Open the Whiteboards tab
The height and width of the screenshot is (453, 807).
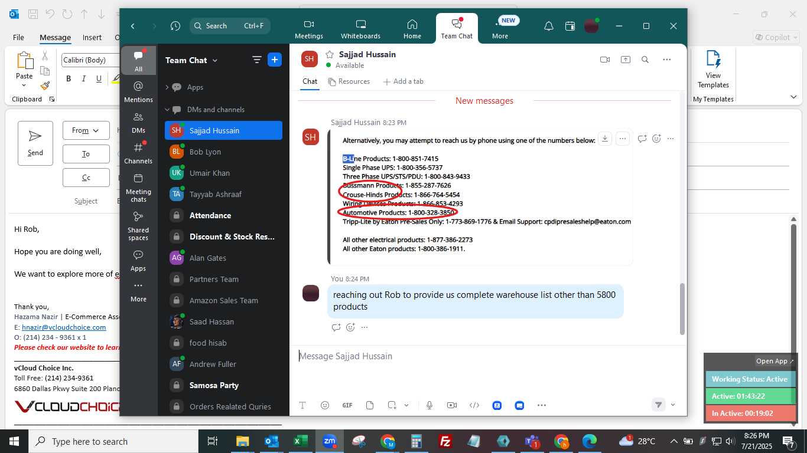pos(360,29)
